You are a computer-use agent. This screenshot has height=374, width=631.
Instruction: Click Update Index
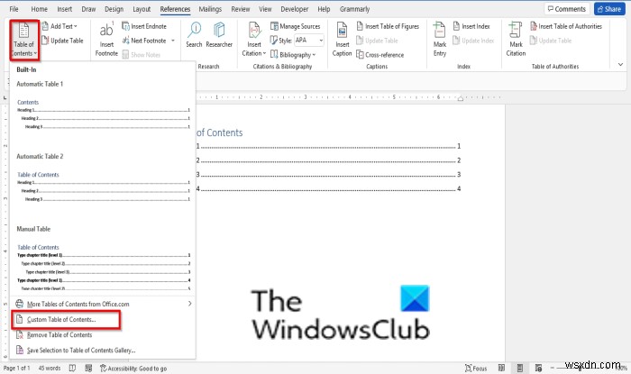[x=473, y=41]
